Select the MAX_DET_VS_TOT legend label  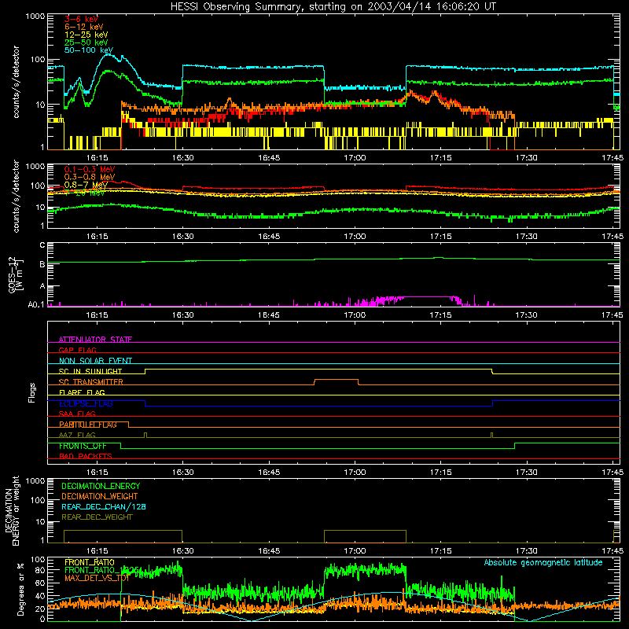click(97, 578)
